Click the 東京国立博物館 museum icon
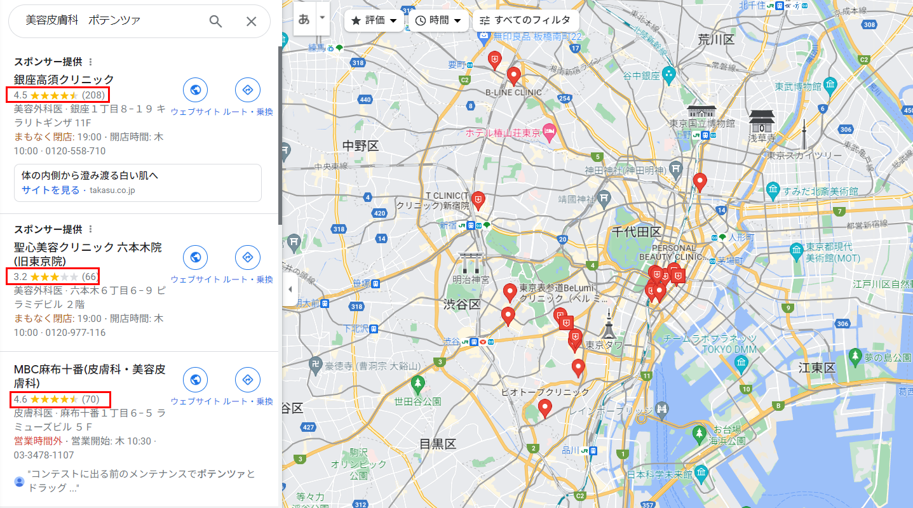Viewport: 913px width, 508px height. pos(701,112)
